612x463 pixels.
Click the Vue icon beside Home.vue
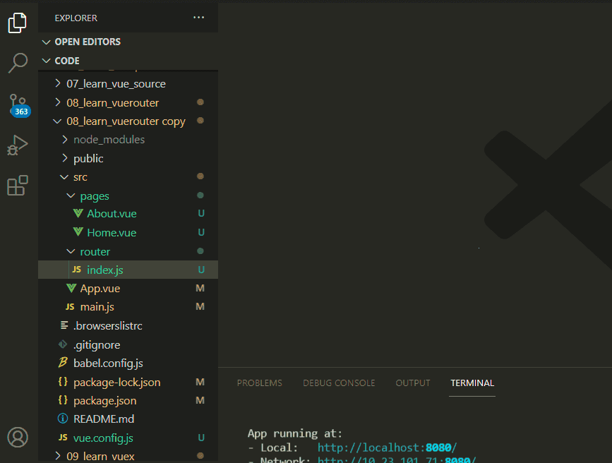pos(78,232)
